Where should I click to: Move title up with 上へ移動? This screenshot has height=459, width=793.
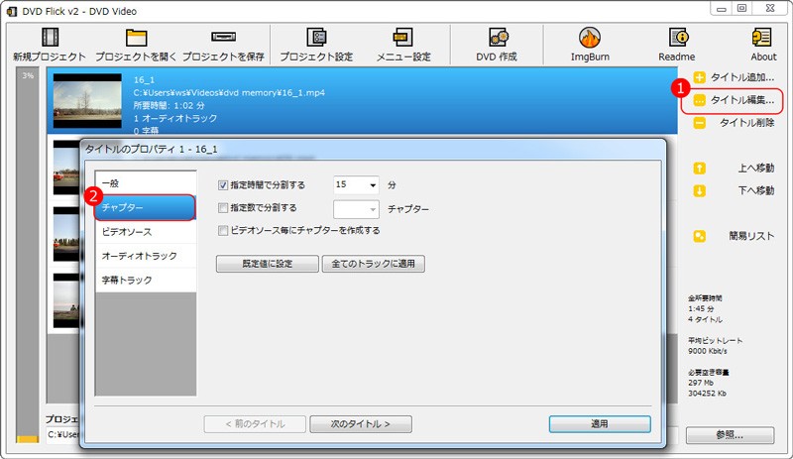point(734,168)
